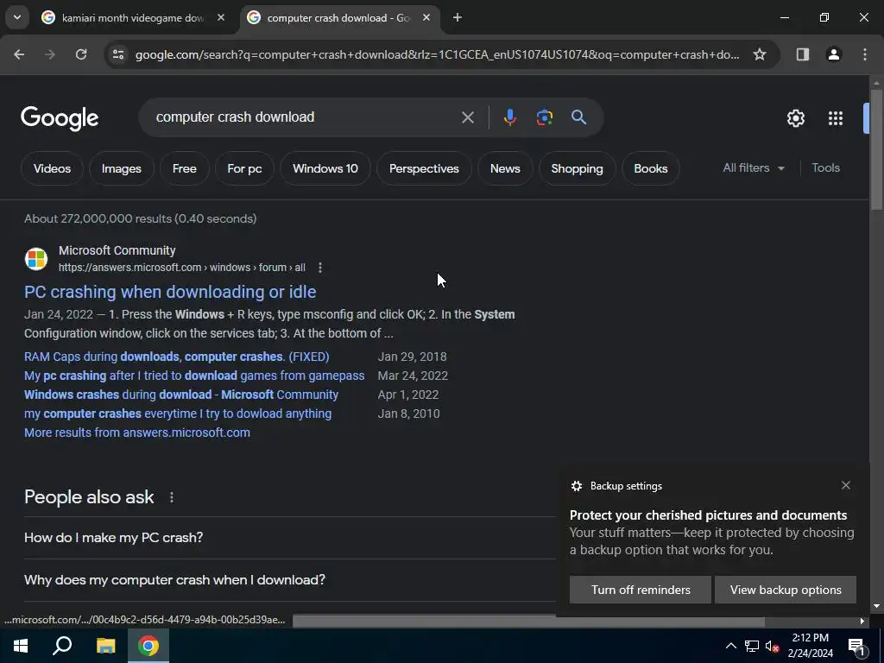
Task: Select the Perspectives filter chip
Action: pos(424,168)
